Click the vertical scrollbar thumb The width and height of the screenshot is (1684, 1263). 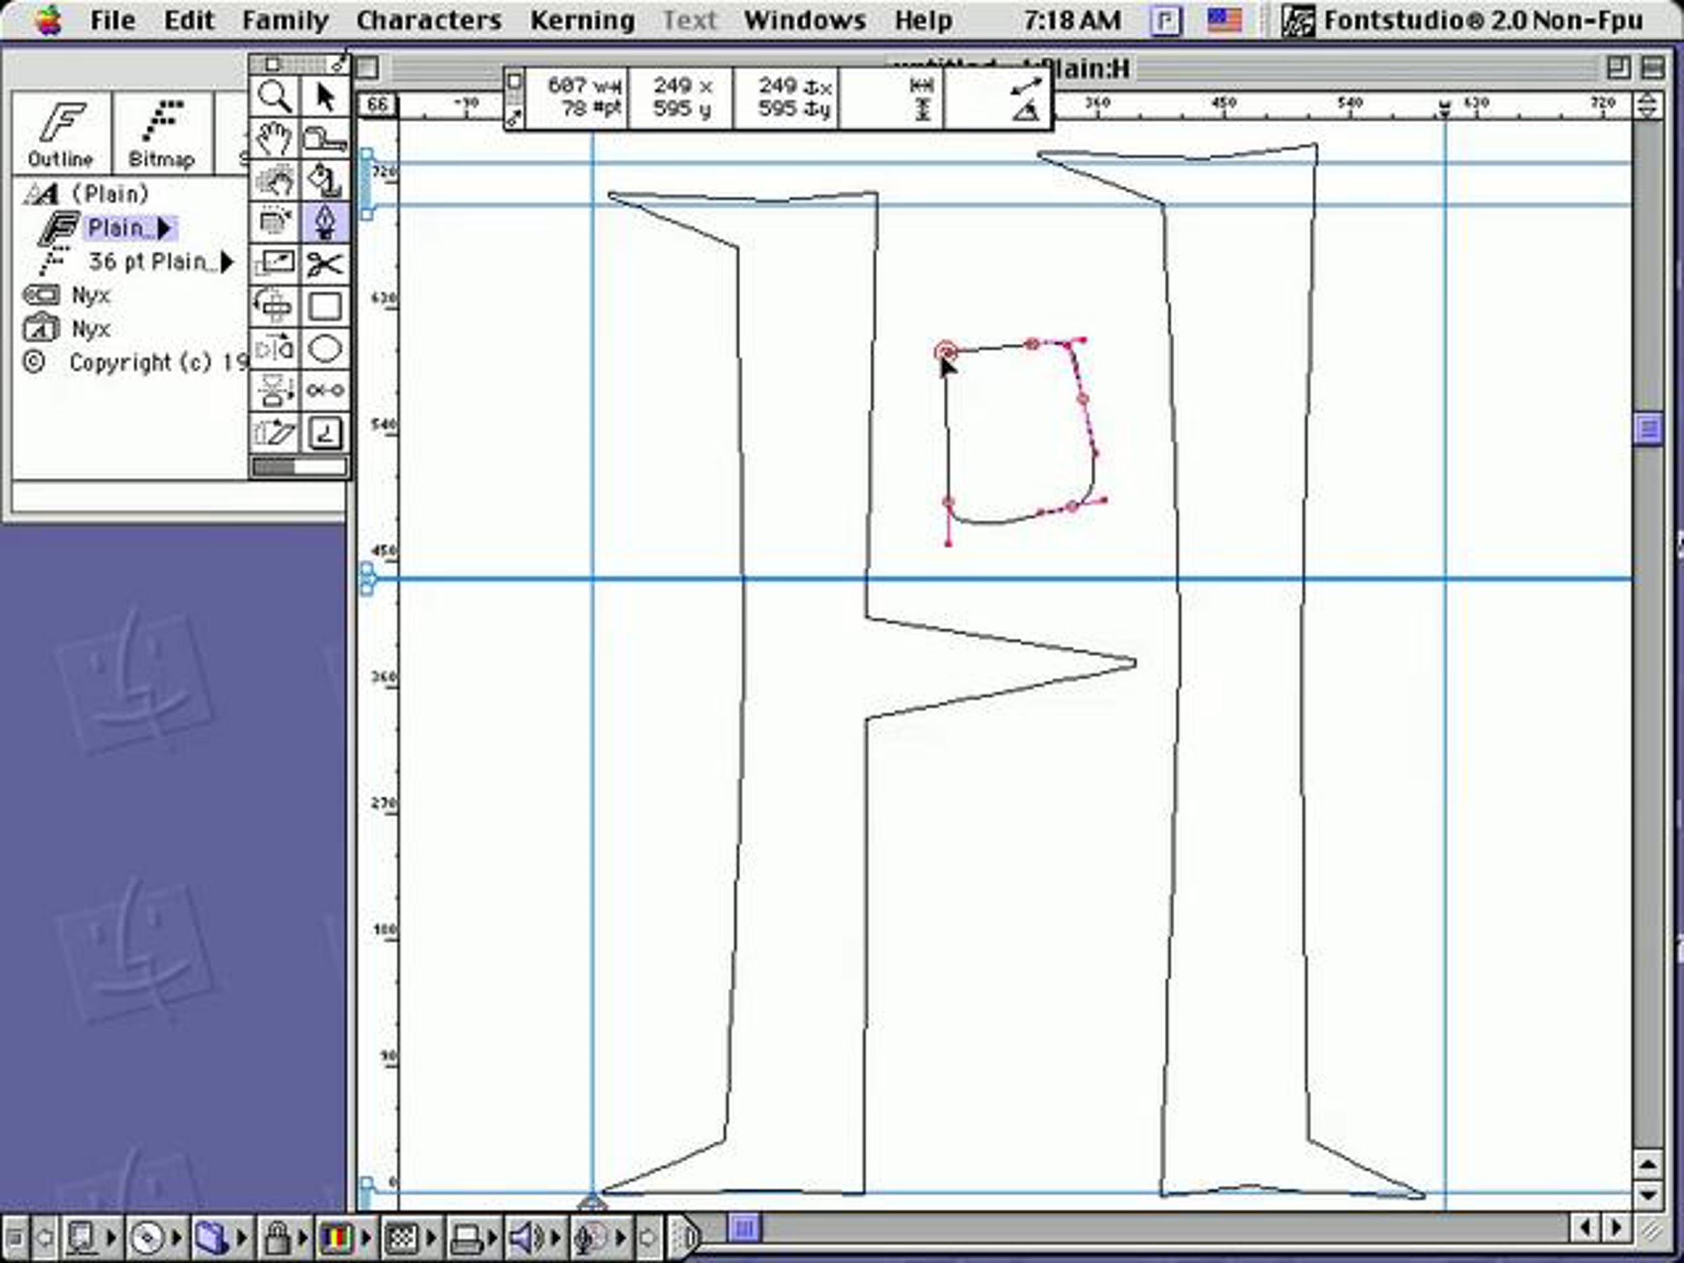click(1648, 429)
